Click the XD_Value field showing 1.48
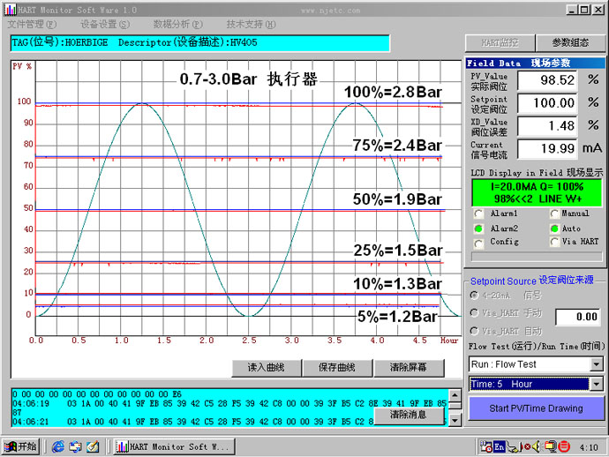Viewport: 609px width, 457px height. pos(547,126)
